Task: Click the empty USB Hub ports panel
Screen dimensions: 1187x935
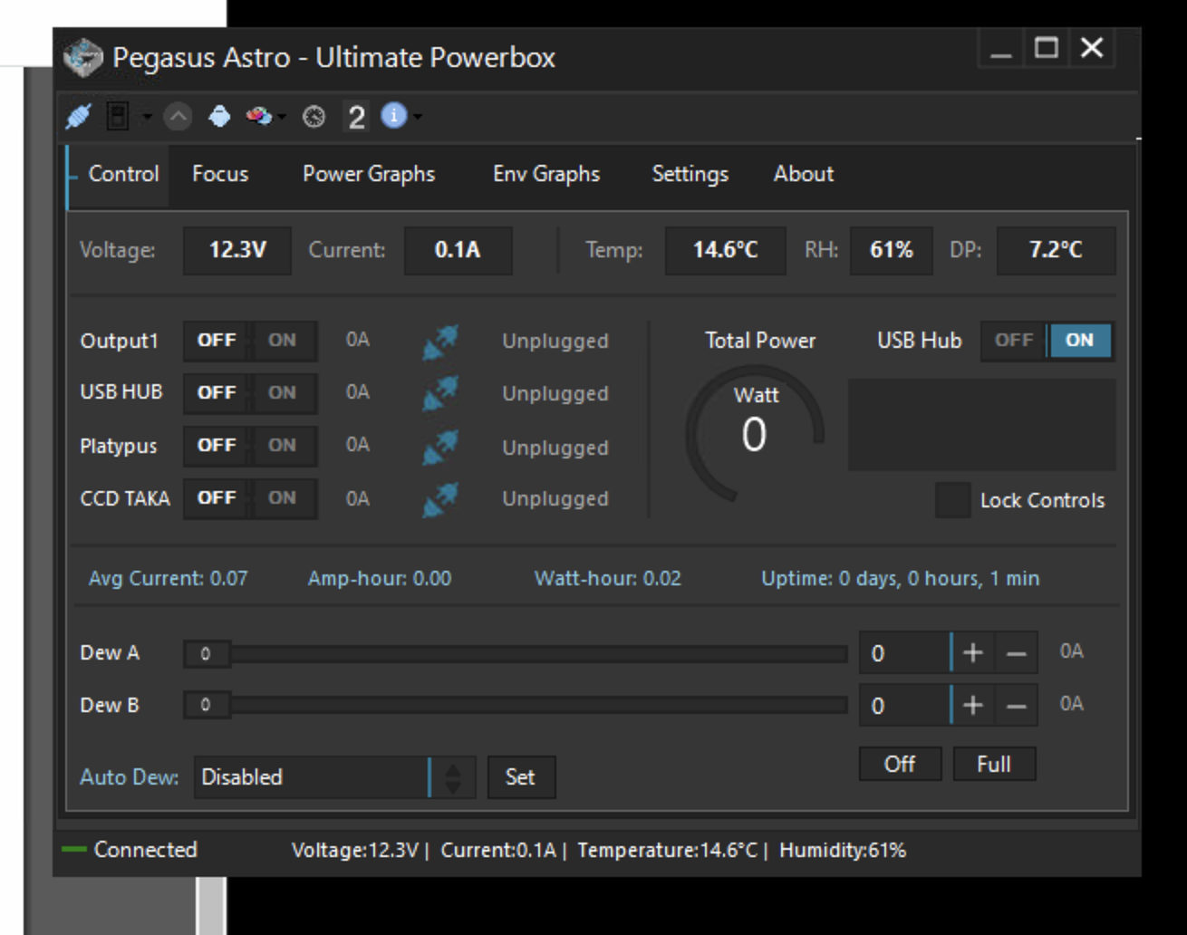Action: 981,425
